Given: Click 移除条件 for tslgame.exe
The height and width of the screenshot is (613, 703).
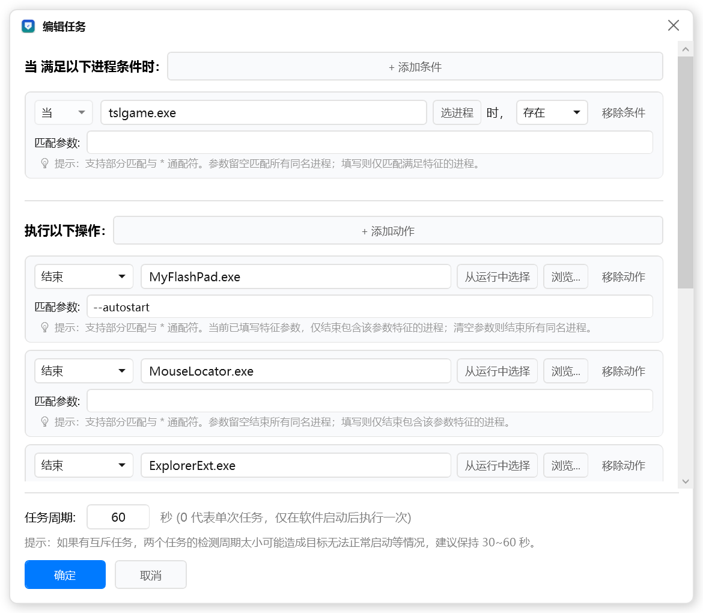Looking at the screenshot, I should 623,112.
